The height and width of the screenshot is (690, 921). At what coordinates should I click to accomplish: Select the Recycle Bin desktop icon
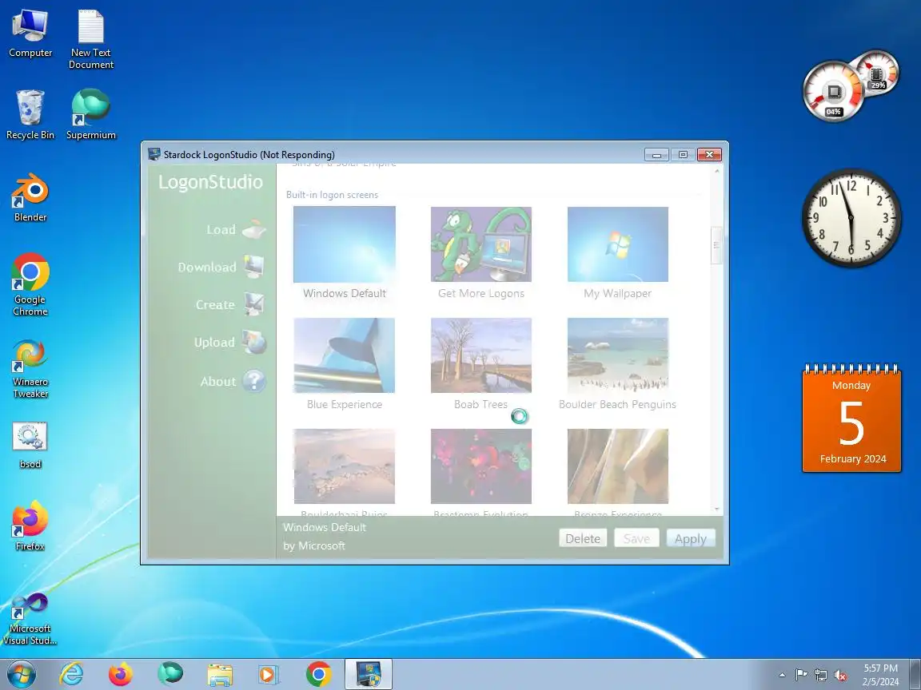tap(30, 115)
